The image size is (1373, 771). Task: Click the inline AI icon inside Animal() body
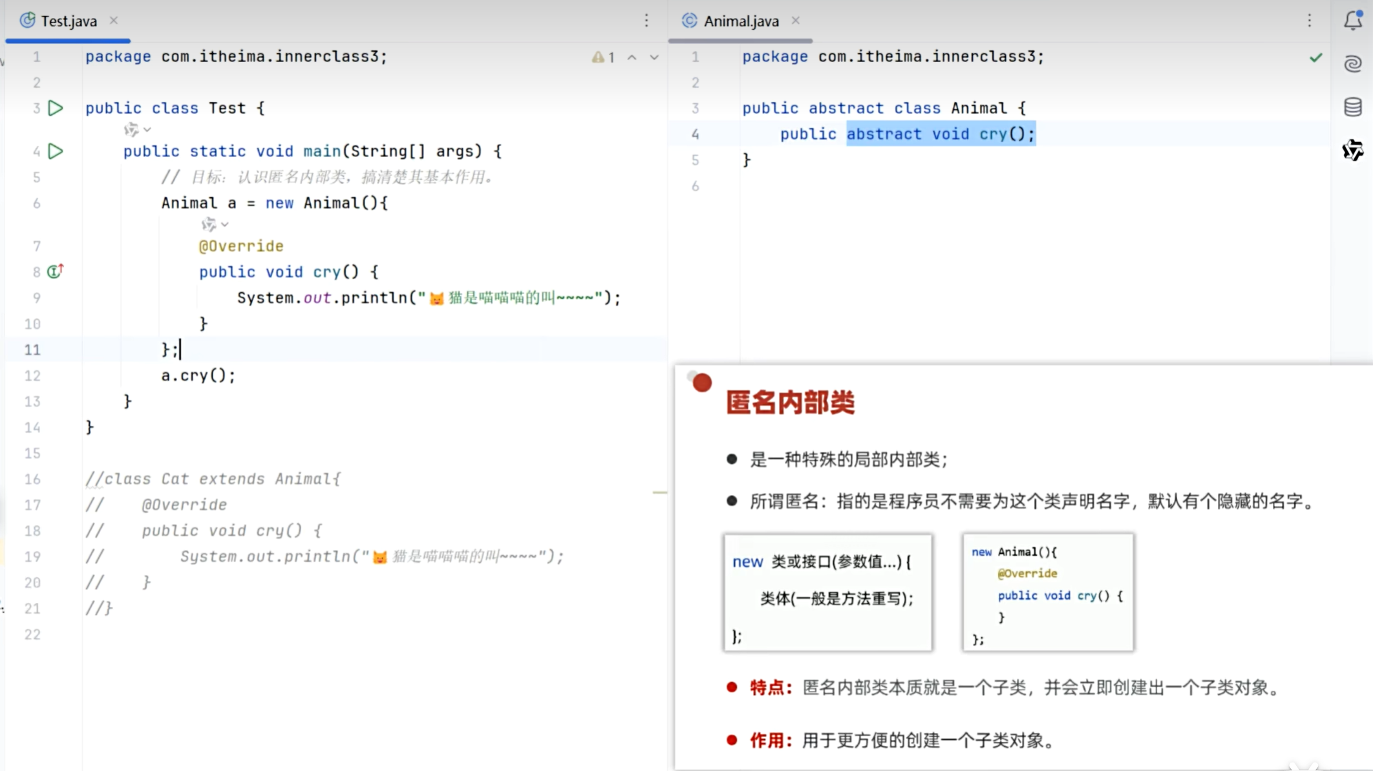click(209, 224)
